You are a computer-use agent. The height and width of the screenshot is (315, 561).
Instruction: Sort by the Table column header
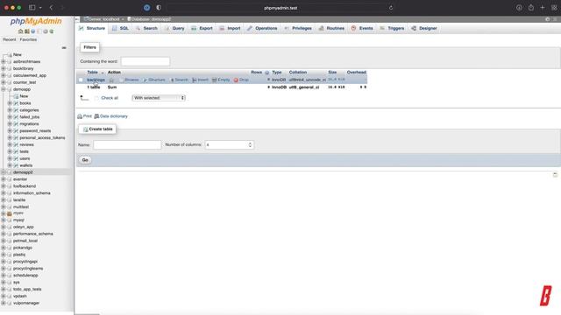tap(92, 73)
